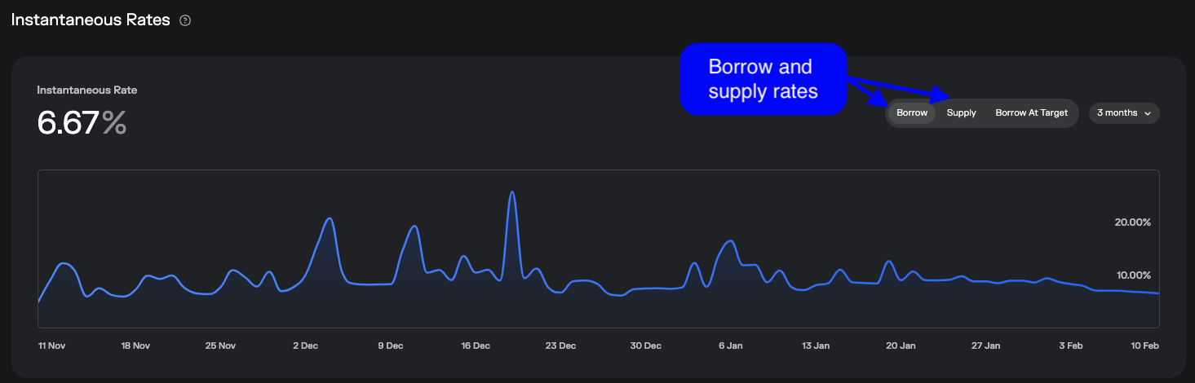Click the 30 Dec date label on the axis
Image resolution: width=1195 pixels, height=383 pixels.
click(646, 346)
